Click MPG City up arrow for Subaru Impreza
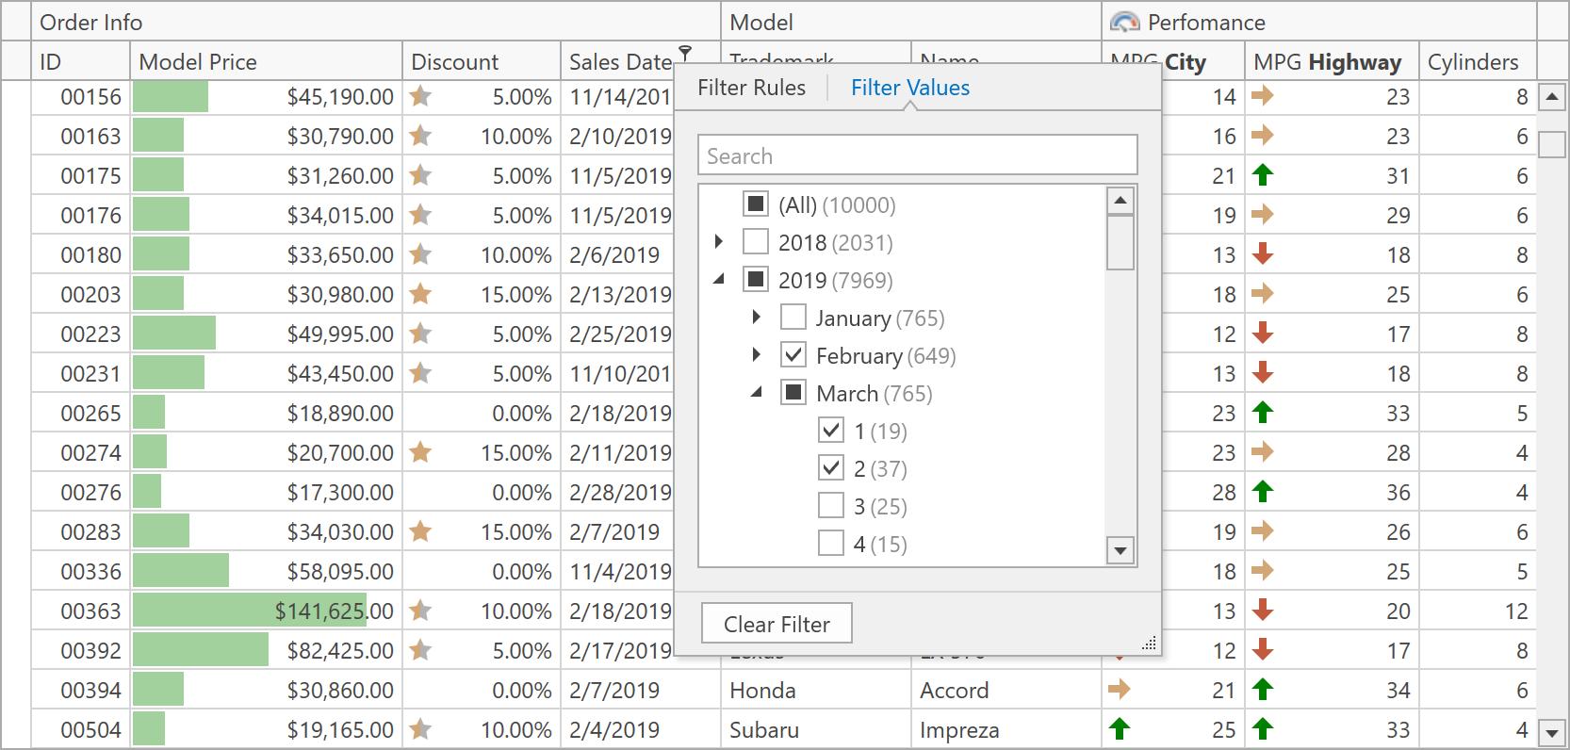Viewport: 1570px width, 750px height. pos(1119,729)
